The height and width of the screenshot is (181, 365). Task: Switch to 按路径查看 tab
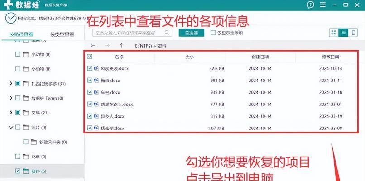tap(21, 34)
